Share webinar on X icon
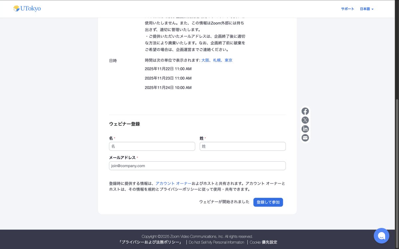Viewport: 399px width, 249px height. [x=305, y=120]
